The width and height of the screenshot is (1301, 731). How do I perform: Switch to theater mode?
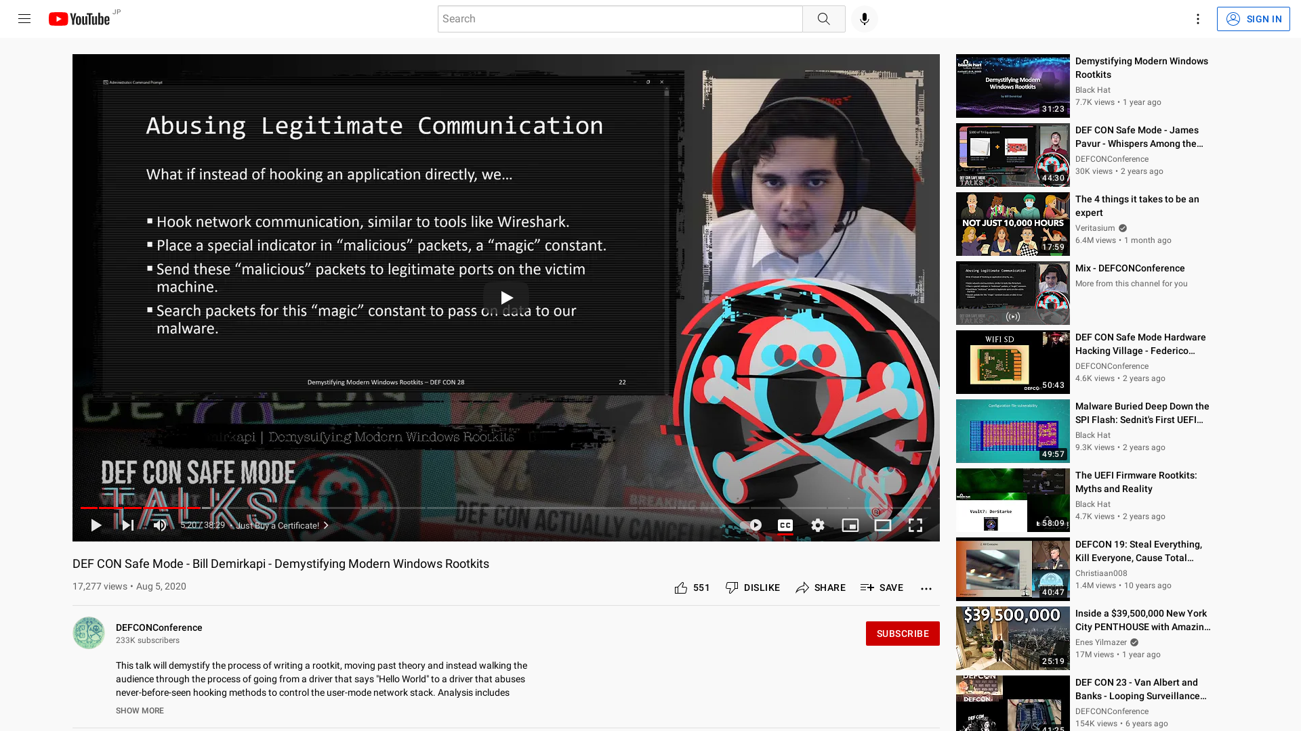(882, 525)
